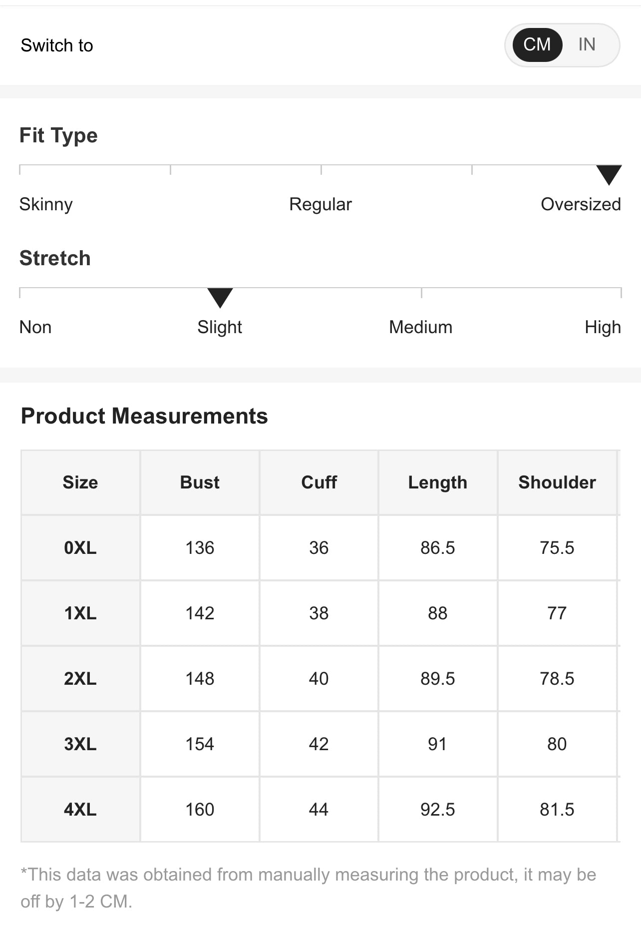641x926 pixels.
Task: Click the Medium stretch label
Action: (x=420, y=327)
